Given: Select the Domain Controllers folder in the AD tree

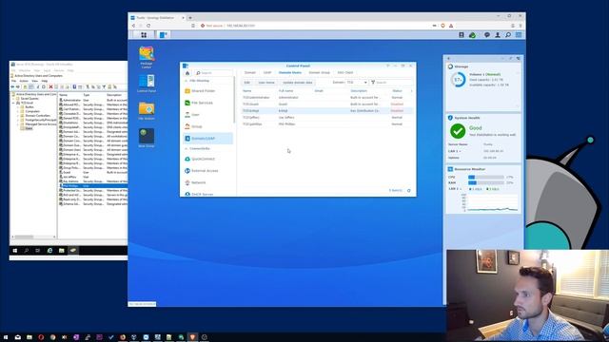Looking at the screenshot, I should click(x=37, y=116).
